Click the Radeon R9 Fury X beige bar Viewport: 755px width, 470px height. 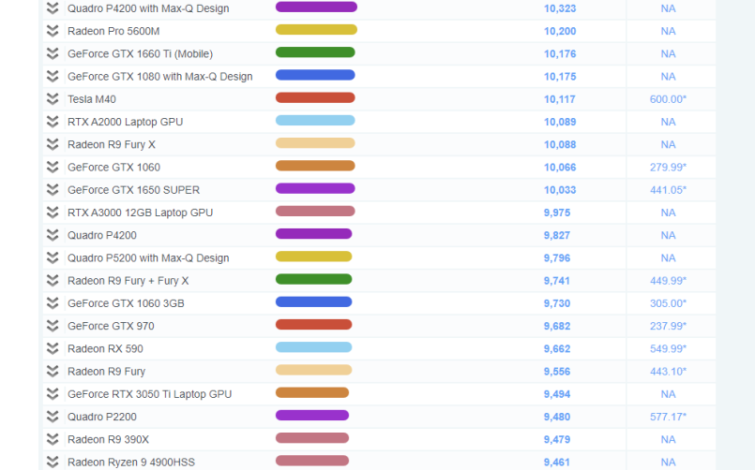click(315, 143)
